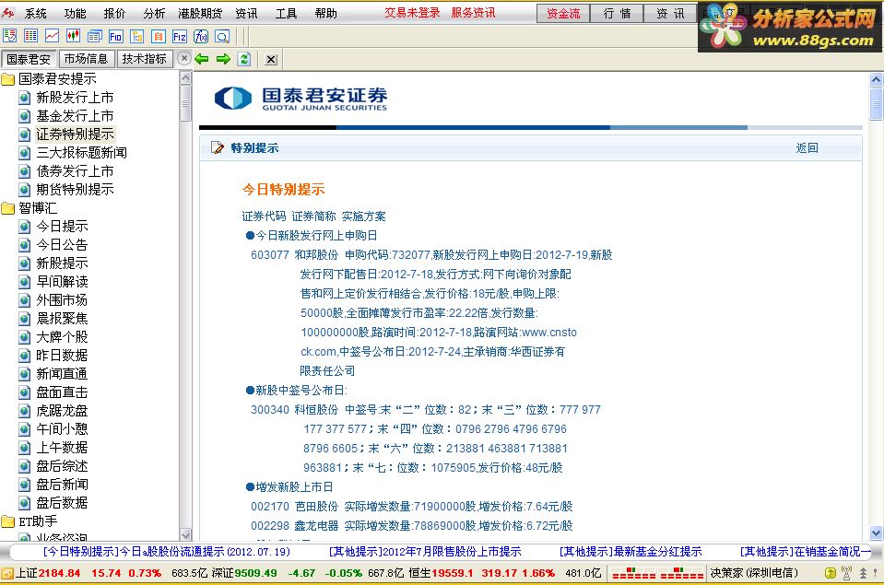This screenshot has height=585, width=884.
Task: Close the info browser with X button
Action: (x=271, y=59)
